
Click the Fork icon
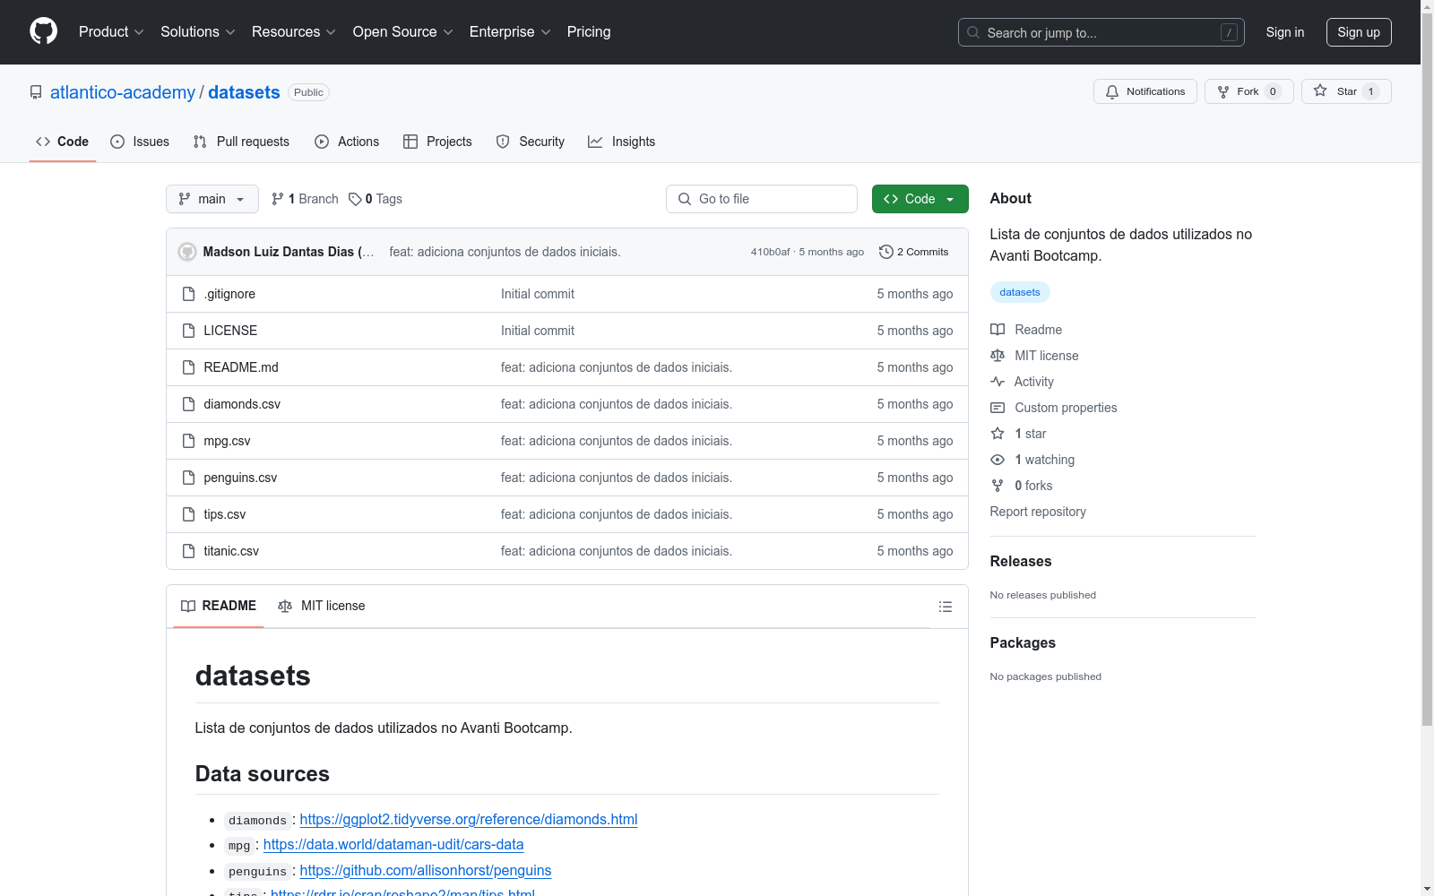point(1223,91)
